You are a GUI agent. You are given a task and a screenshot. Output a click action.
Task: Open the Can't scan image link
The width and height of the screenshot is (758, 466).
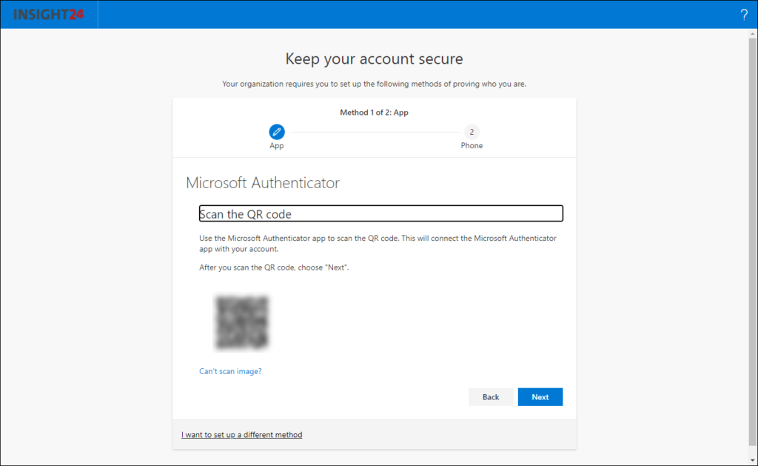coord(230,370)
